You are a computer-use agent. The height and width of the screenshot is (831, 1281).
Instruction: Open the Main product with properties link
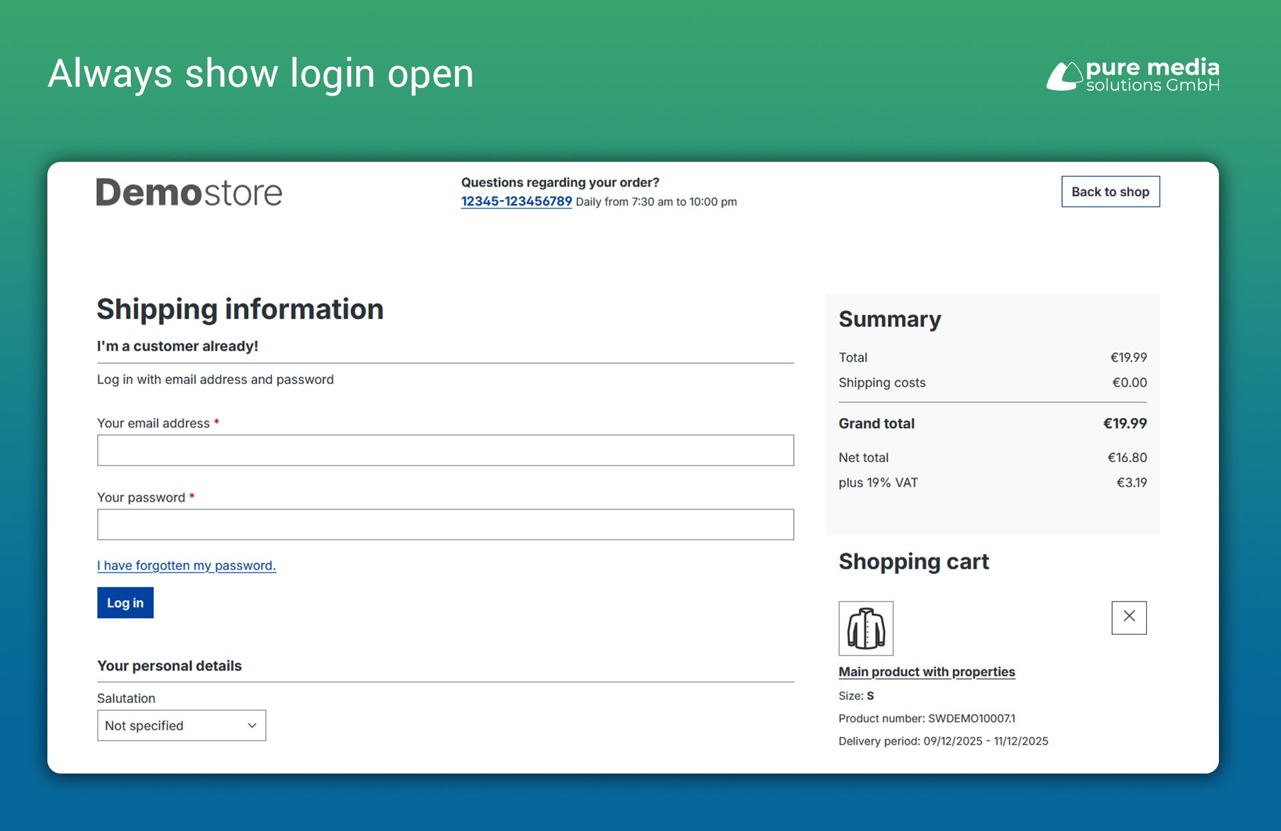(926, 672)
